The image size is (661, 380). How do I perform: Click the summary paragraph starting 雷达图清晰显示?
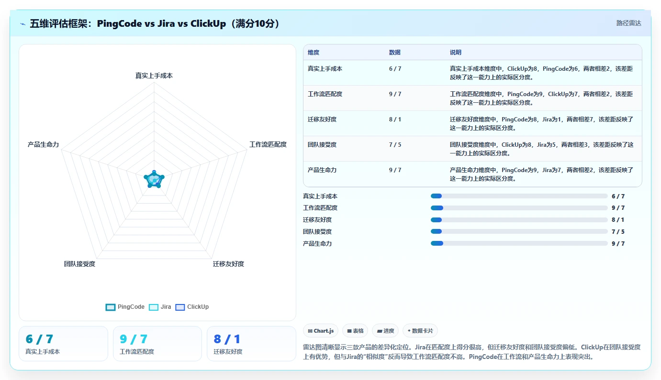(472, 352)
